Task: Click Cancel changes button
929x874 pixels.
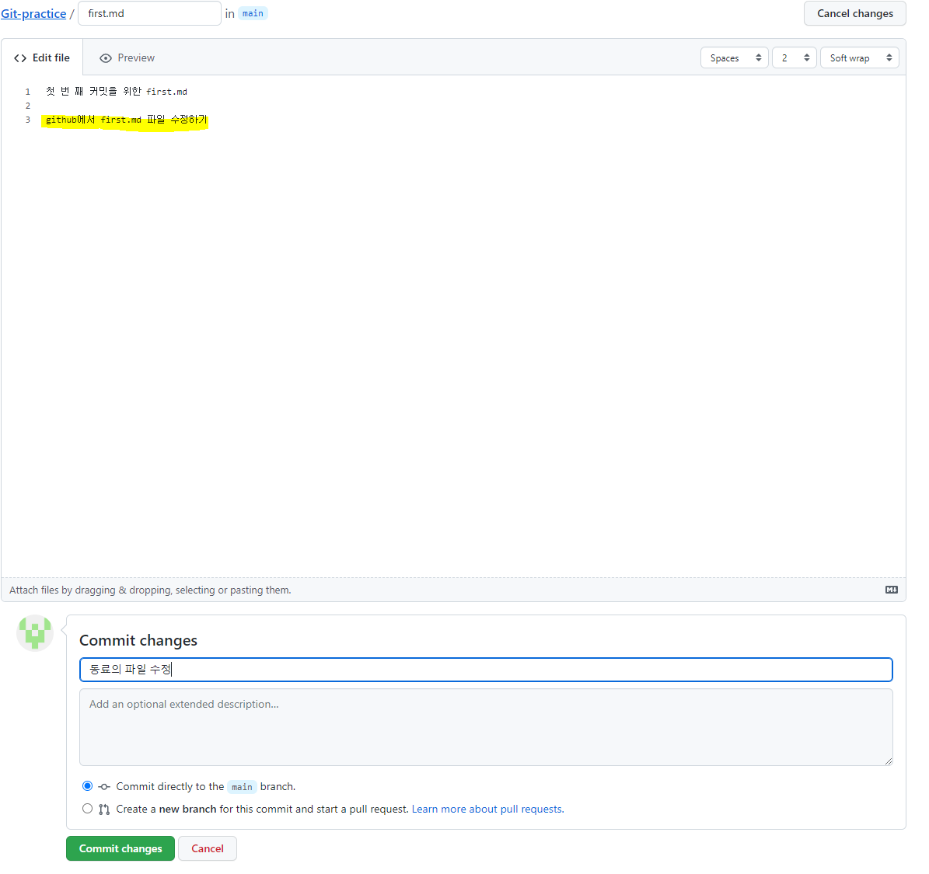Action: 854,13
